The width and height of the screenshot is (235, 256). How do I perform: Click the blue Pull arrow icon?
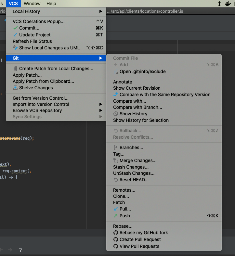(116, 209)
